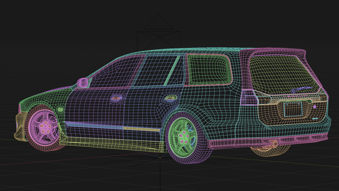This screenshot has width=339, height=191.
Task: Select the pink front wheel mesh
Action: click(44, 128)
